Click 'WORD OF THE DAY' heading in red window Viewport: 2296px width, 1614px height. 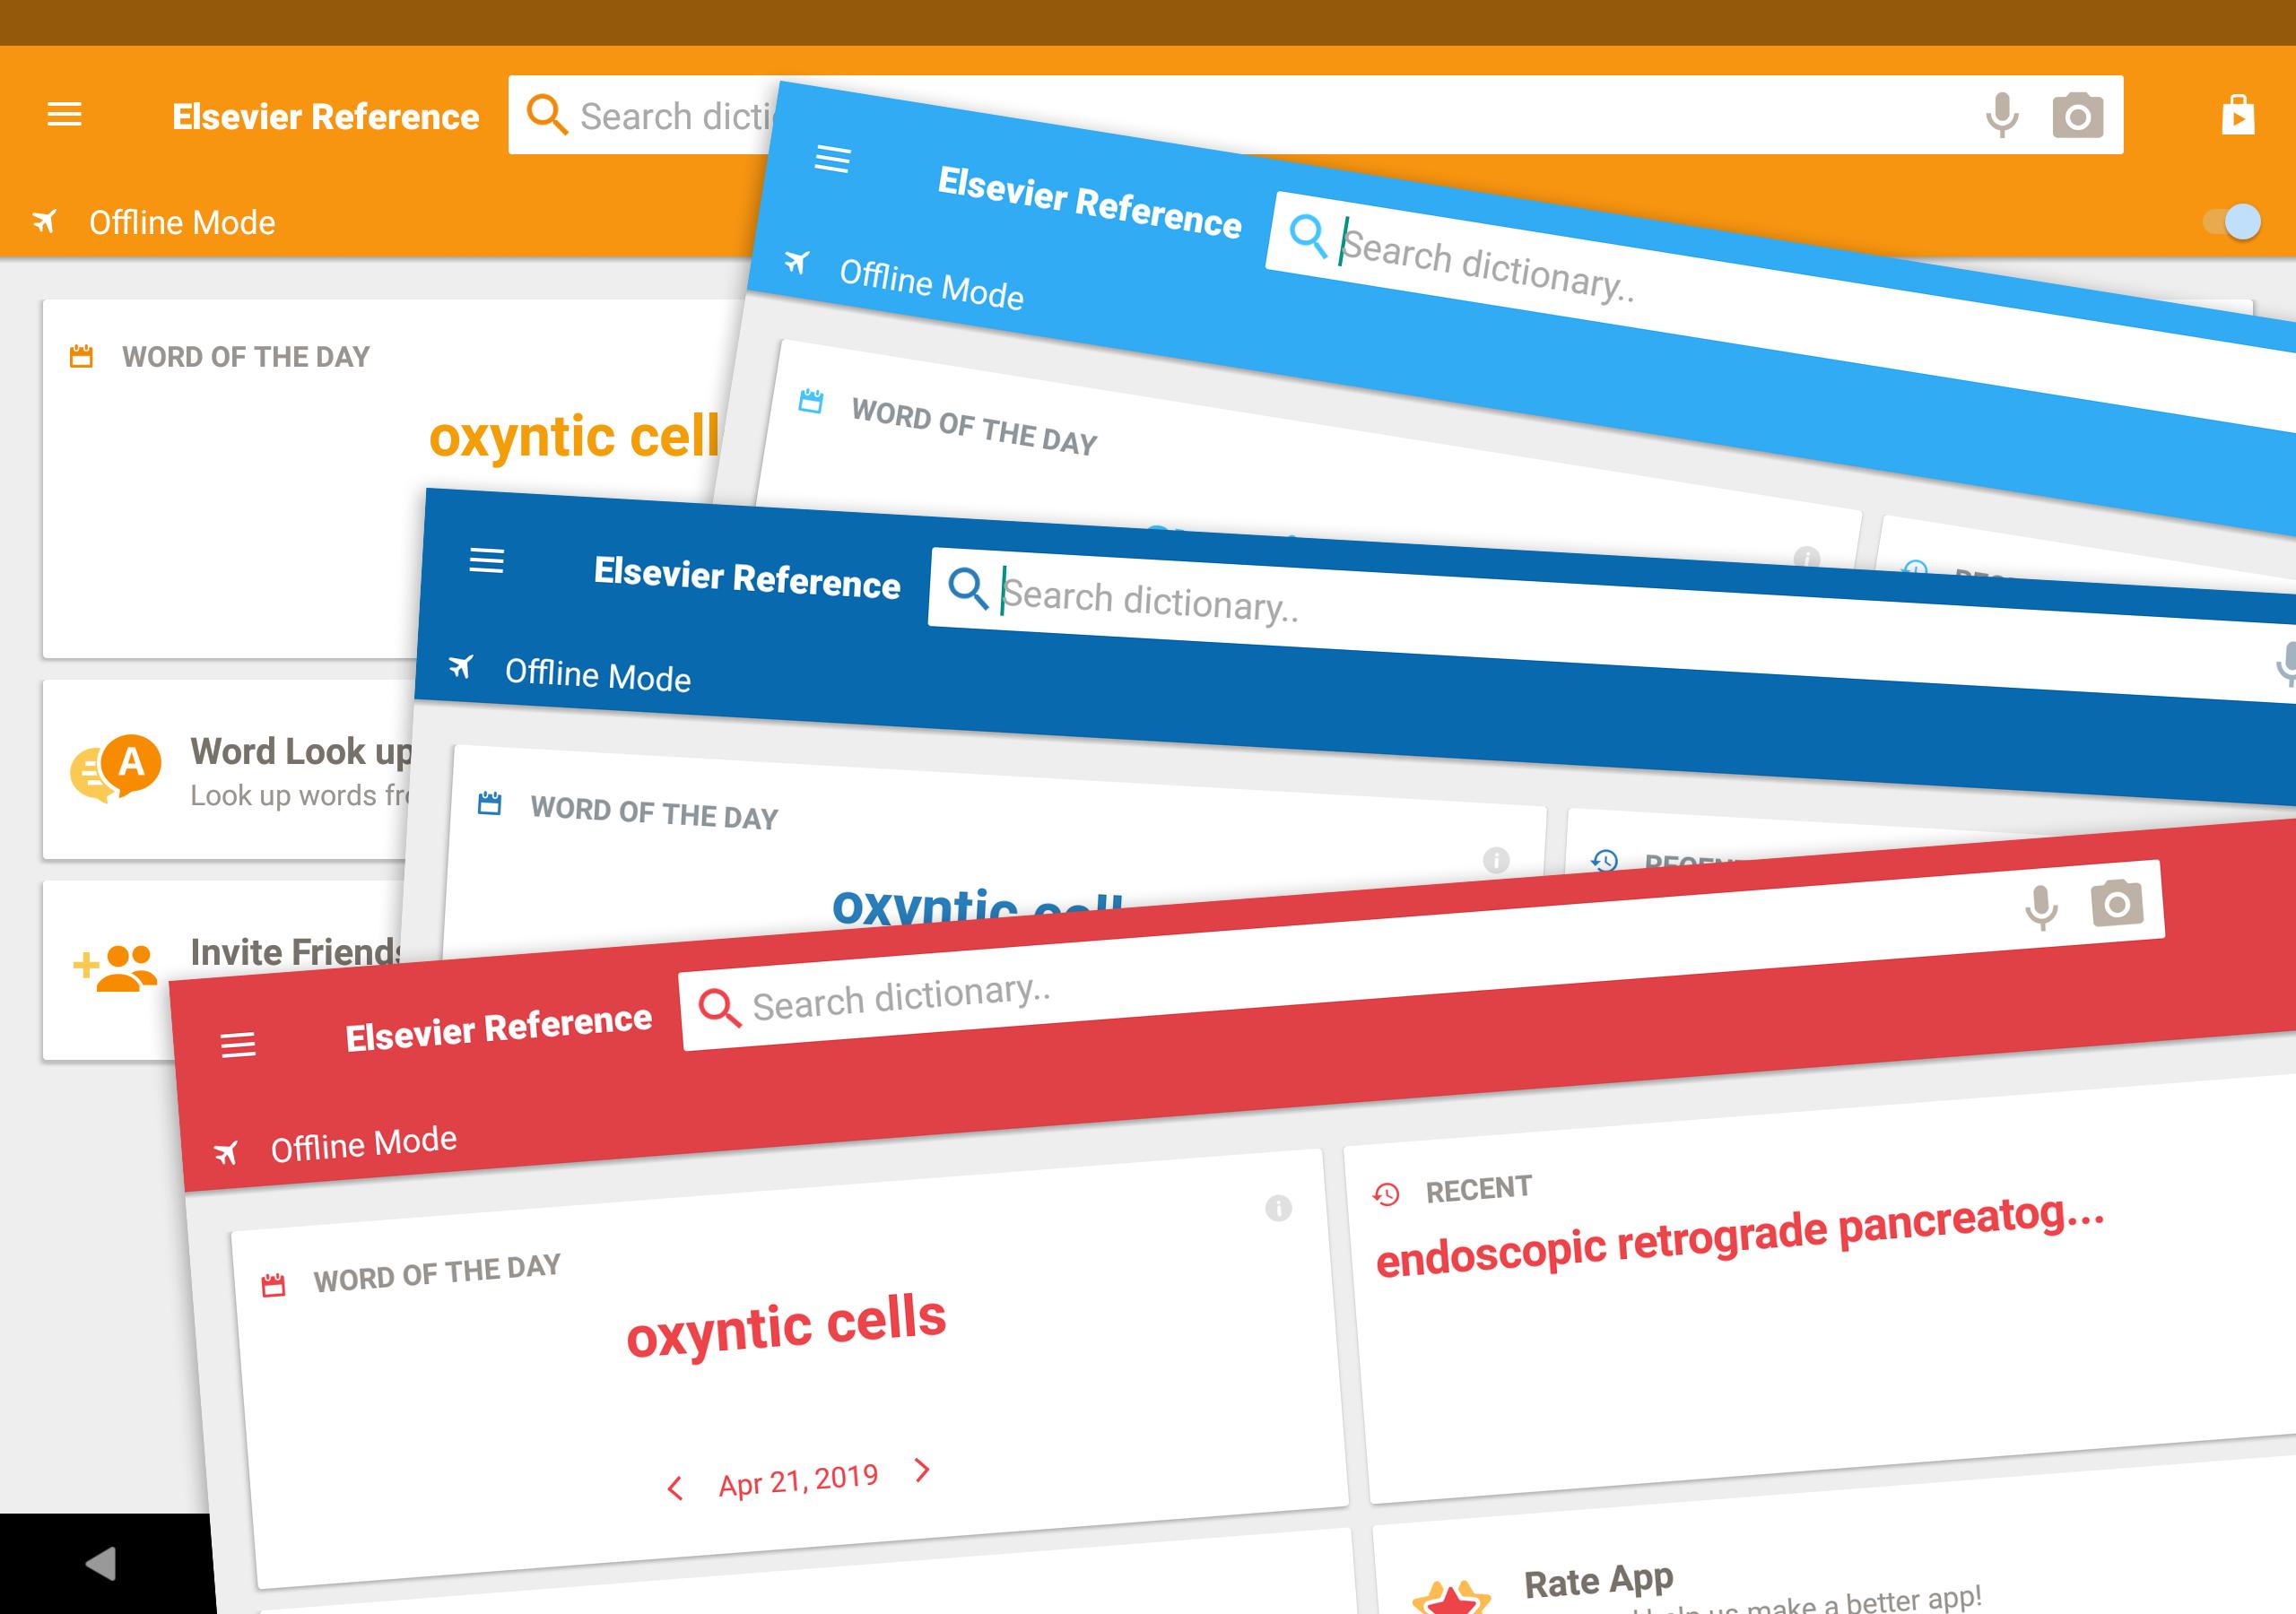click(x=437, y=1274)
